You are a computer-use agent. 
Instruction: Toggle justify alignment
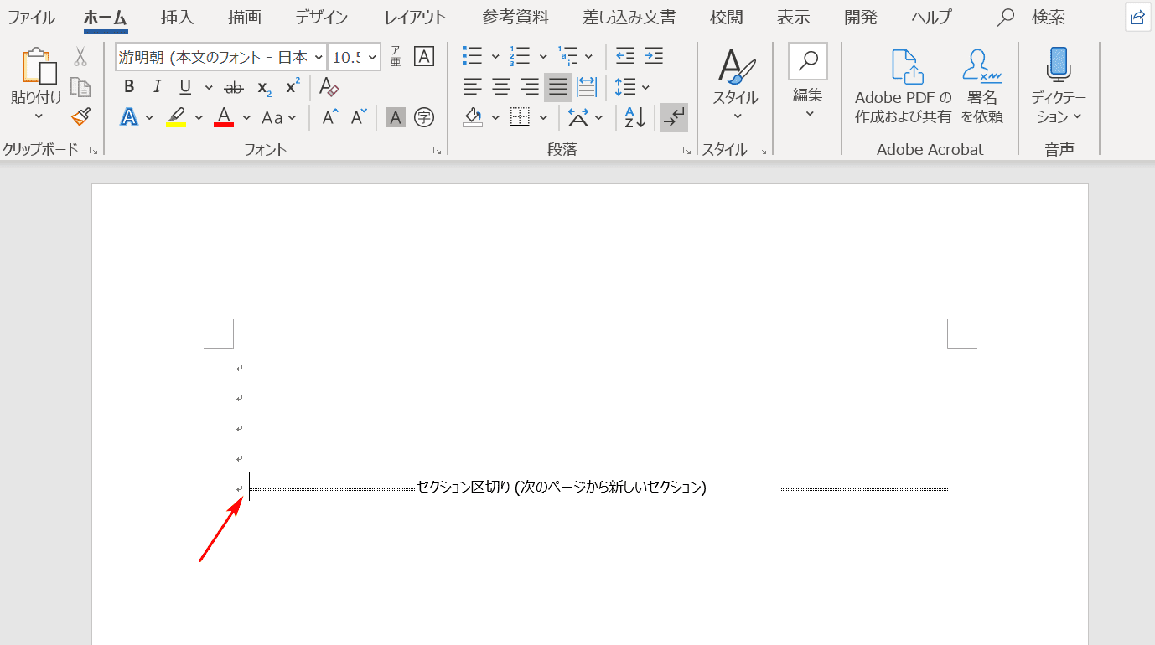pyautogui.click(x=558, y=87)
